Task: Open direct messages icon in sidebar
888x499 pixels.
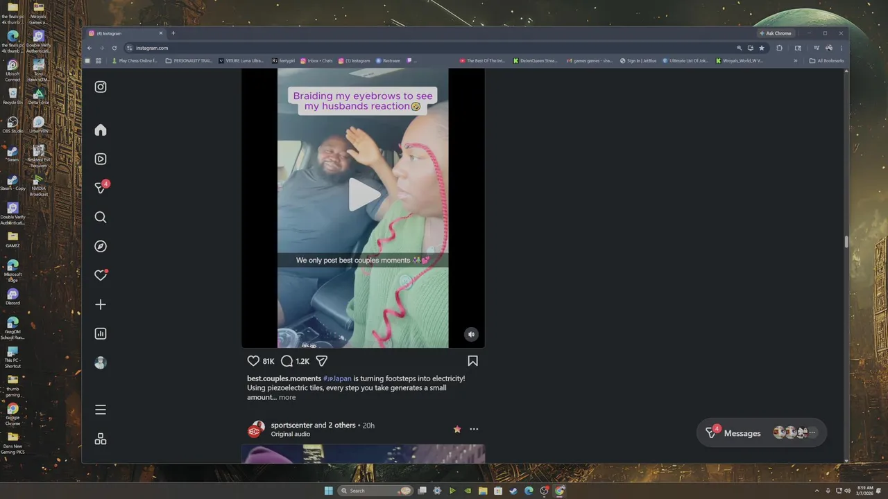Action: click(x=101, y=188)
